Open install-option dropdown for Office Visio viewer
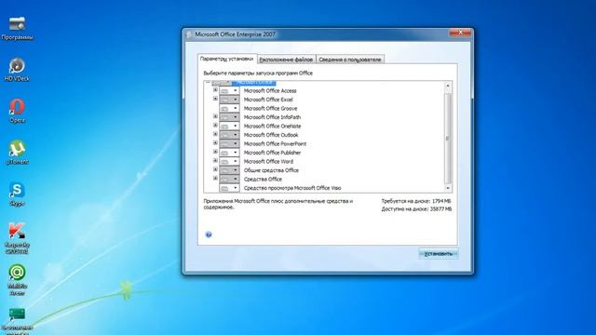This screenshot has height=335, width=596. [x=229, y=188]
